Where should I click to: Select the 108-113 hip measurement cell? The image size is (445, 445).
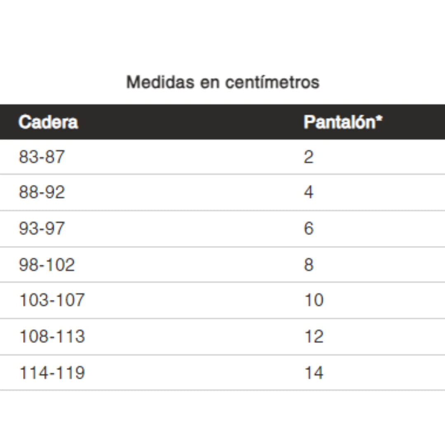(x=52, y=336)
